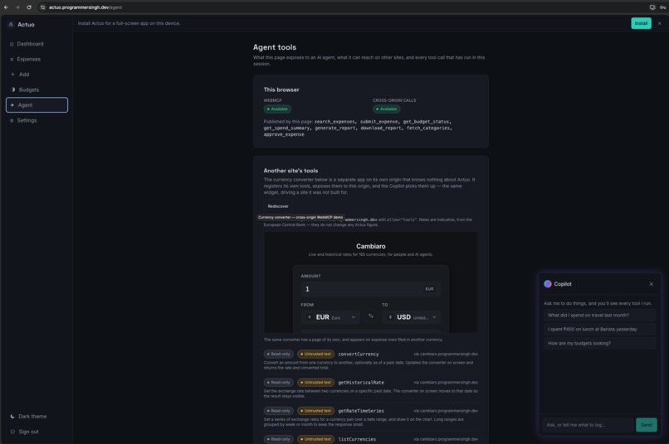Click the Rediscover button
Screen dimensions: 669x444
[278, 206]
